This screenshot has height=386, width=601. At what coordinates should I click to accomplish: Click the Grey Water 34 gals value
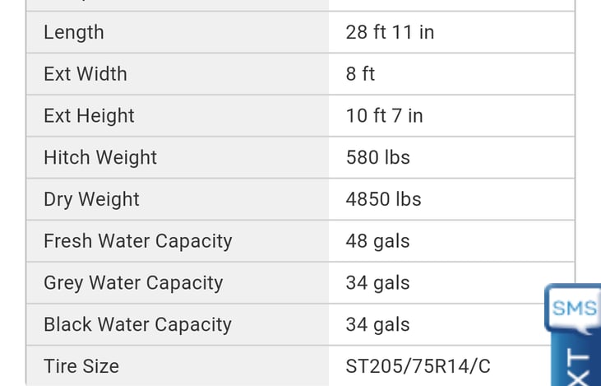click(x=377, y=284)
